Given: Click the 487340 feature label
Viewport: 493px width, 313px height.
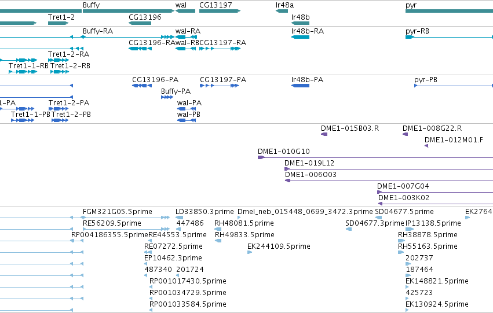Looking at the screenshot, I should (158, 270).
